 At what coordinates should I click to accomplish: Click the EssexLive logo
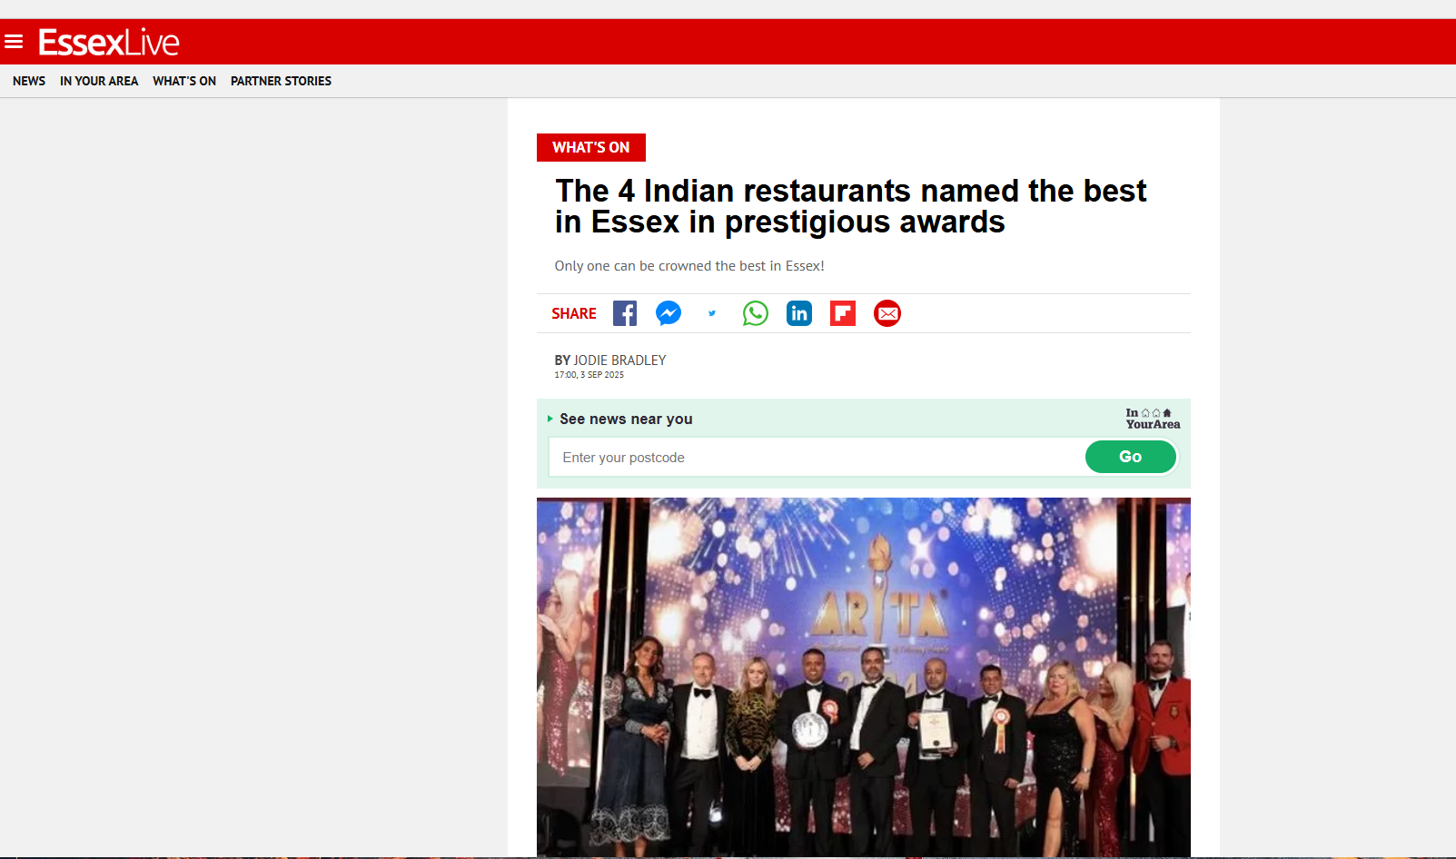click(x=109, y=43)
